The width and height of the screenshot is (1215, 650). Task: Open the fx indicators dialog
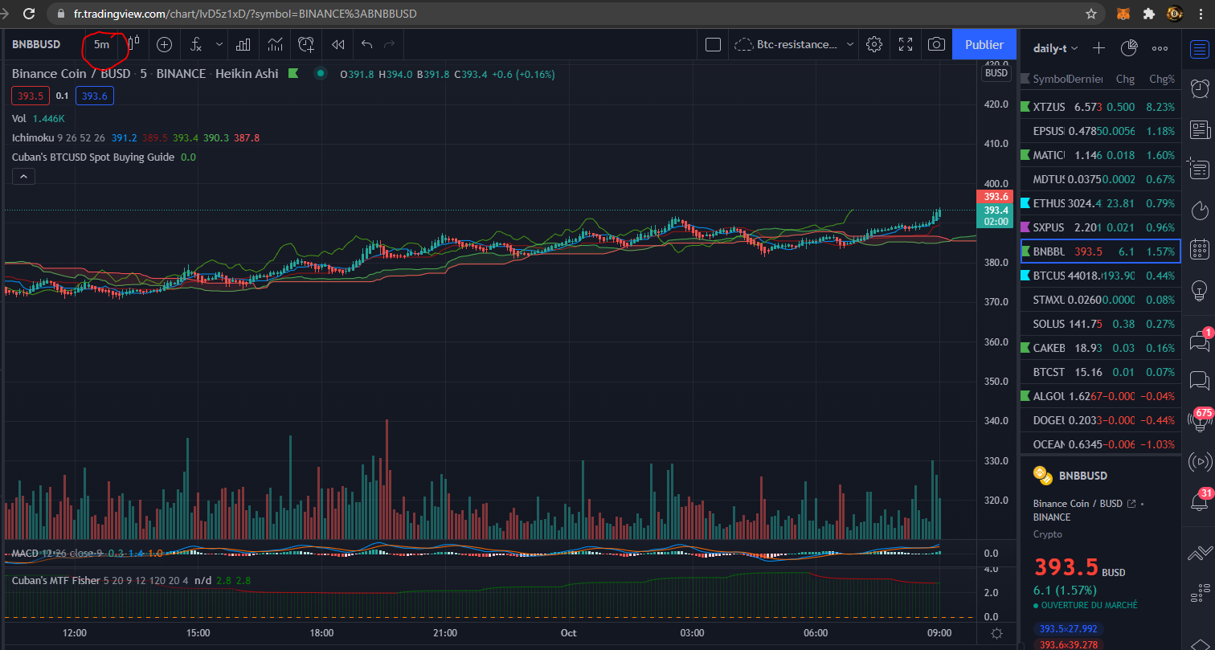click(195, 44)
